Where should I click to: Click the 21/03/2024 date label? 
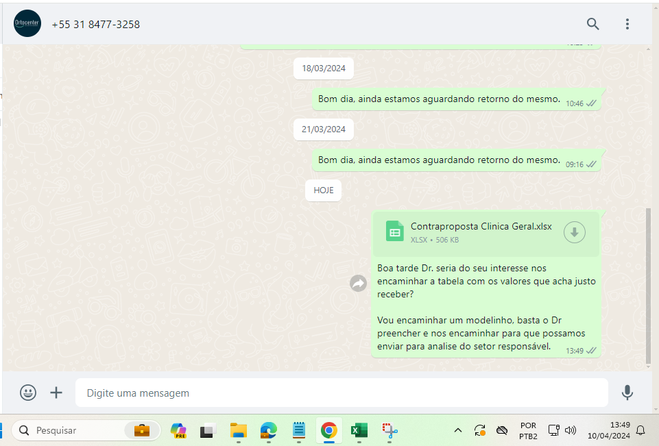(x=323, y=129)
